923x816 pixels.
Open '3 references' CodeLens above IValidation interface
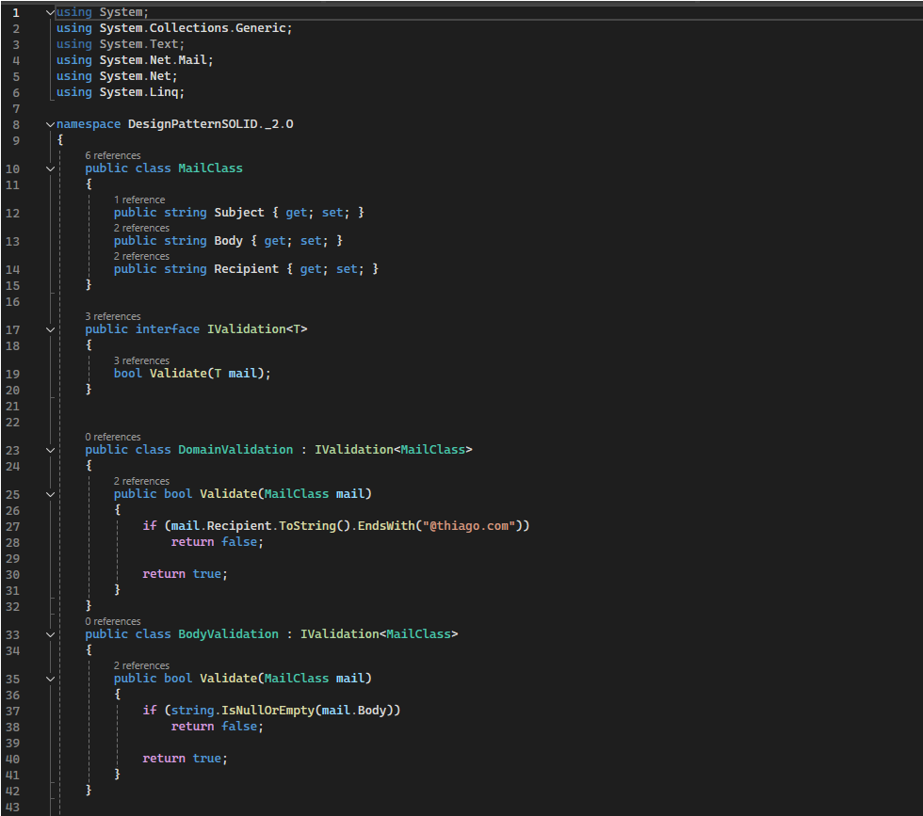click(x=113, y=316)
